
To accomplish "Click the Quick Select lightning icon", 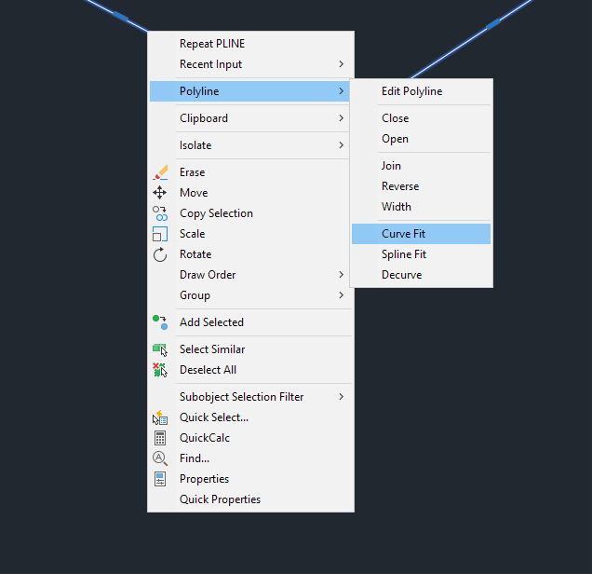I will click(160, 417).
